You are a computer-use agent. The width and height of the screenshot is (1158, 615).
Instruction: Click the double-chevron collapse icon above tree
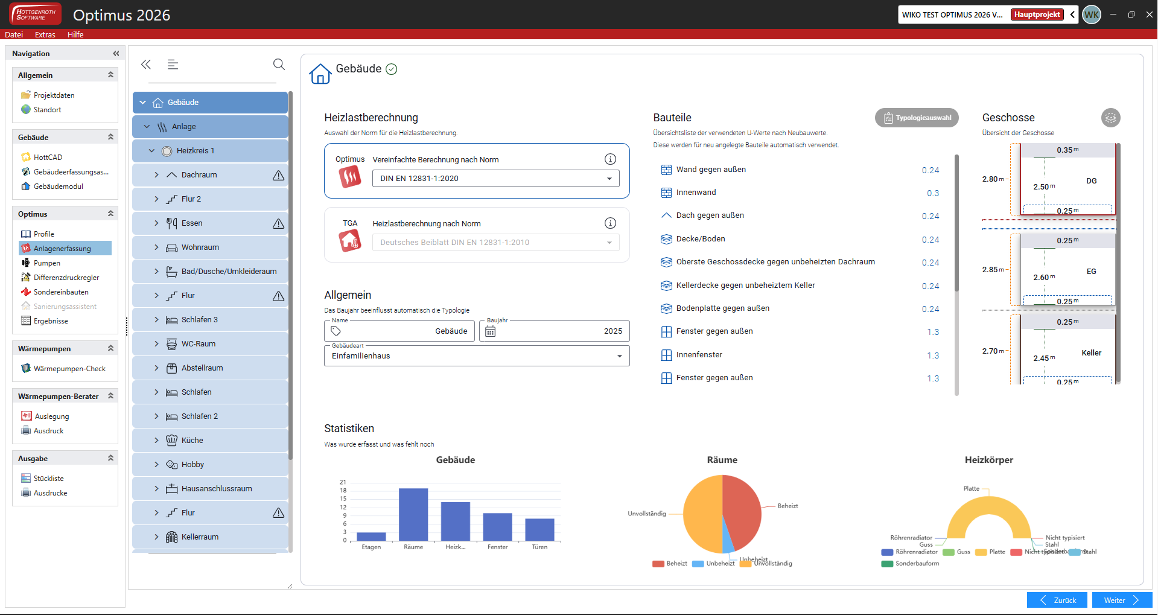(146, 64)
